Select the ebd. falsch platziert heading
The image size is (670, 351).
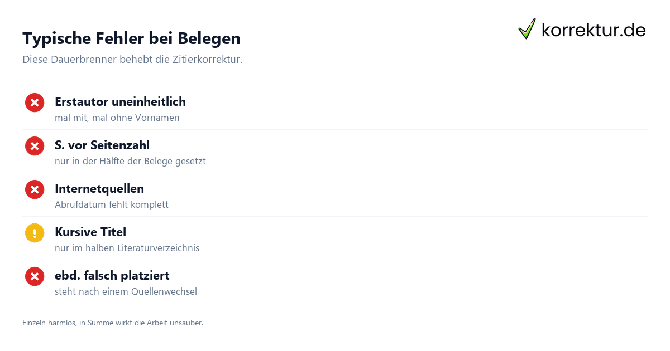pyautogui.click(x=112, y=276)
